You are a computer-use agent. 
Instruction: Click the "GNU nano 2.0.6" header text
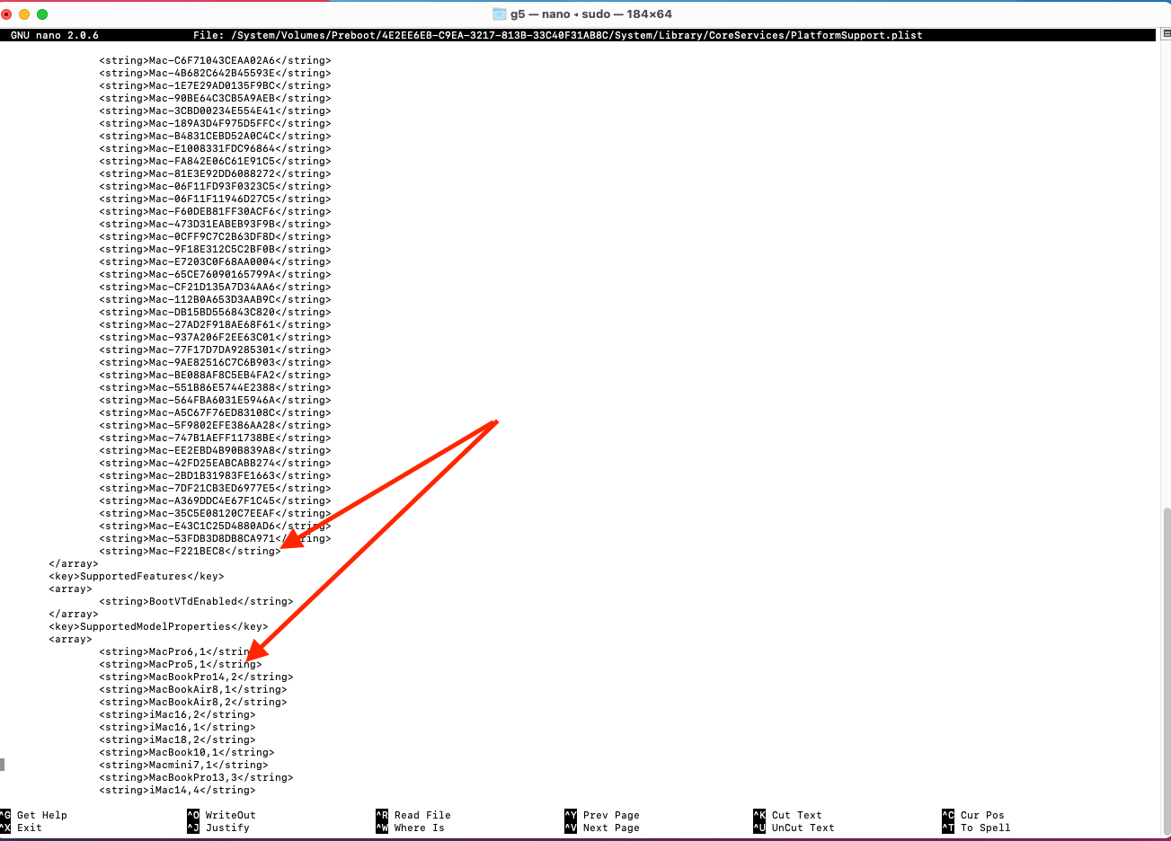point(55,35)
